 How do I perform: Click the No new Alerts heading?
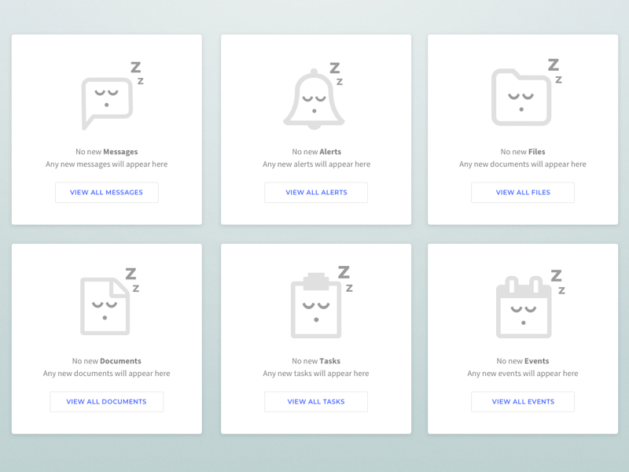(316, 151)
